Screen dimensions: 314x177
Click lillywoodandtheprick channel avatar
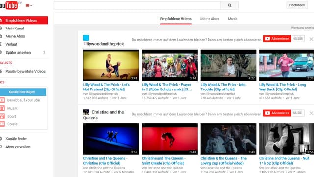pyautogui.click(x=86, y=38)
